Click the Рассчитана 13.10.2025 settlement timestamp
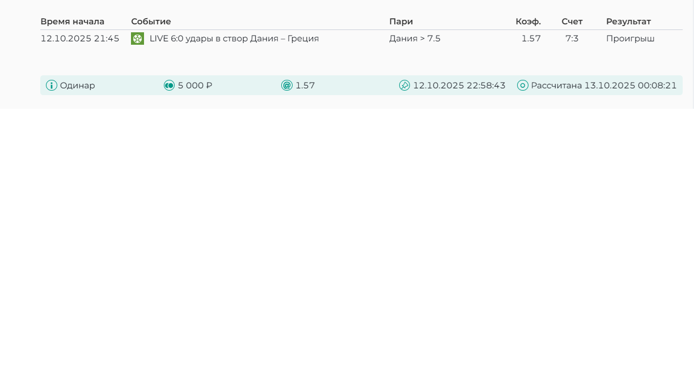 tap(604, 86)
